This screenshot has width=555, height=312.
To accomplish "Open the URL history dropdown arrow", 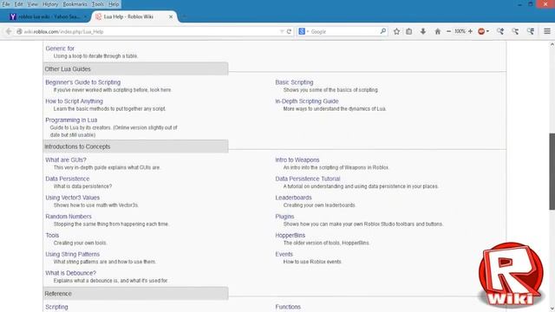I will pos(282,31).
